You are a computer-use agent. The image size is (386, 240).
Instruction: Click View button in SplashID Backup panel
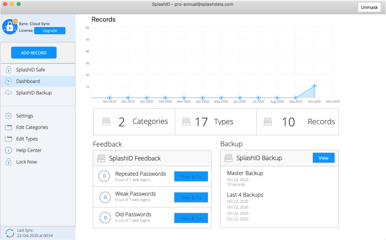(323, 158)
